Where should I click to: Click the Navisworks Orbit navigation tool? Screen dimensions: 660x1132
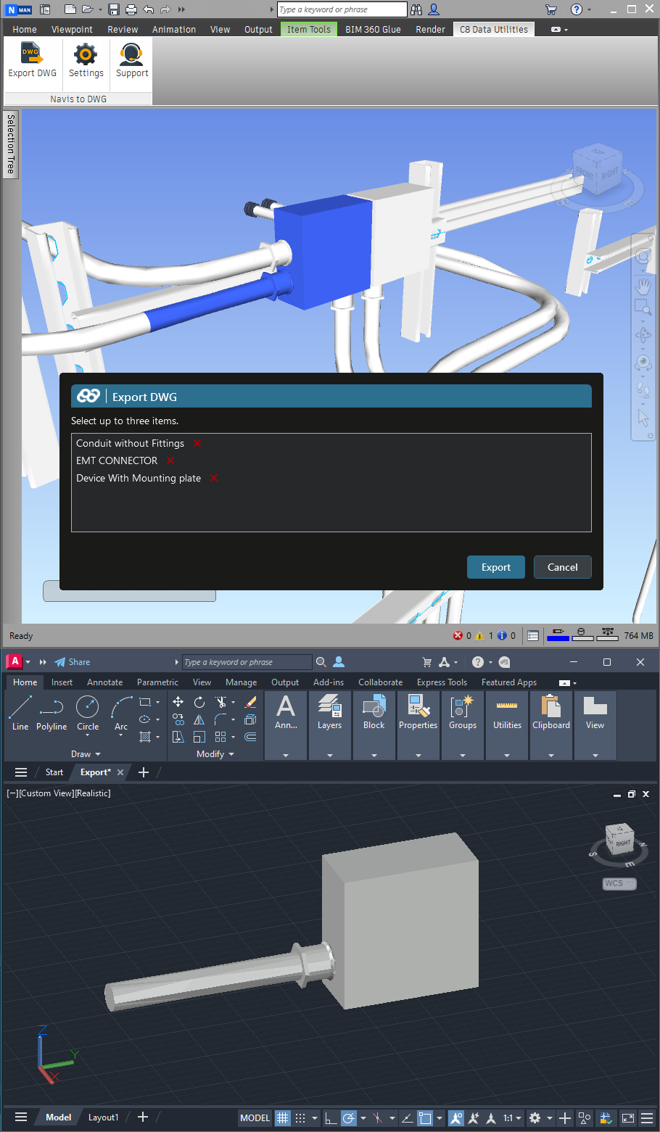click(643, 335)
